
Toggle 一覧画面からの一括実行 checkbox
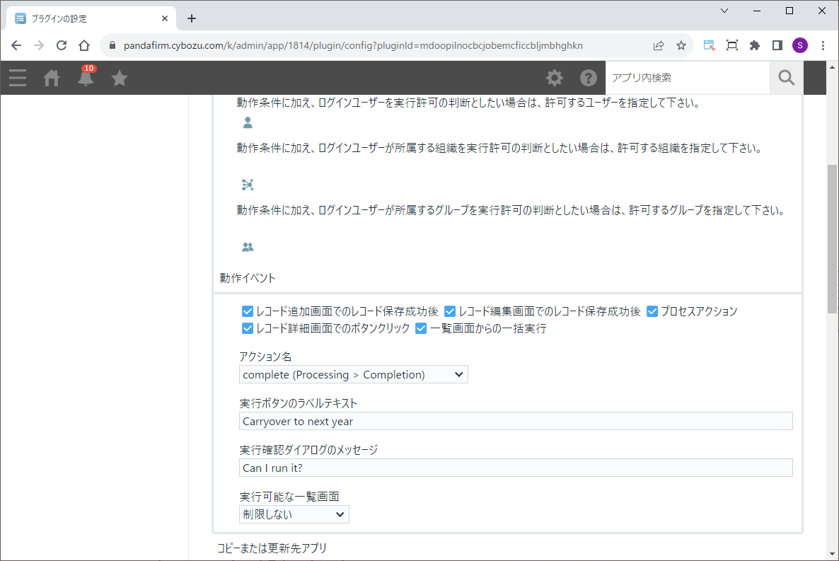(421, 329)
